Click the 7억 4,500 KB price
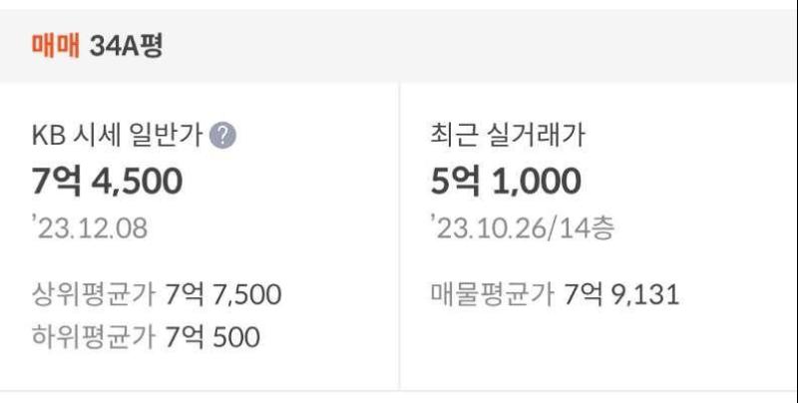798x403 pixels. coord(107,182)
